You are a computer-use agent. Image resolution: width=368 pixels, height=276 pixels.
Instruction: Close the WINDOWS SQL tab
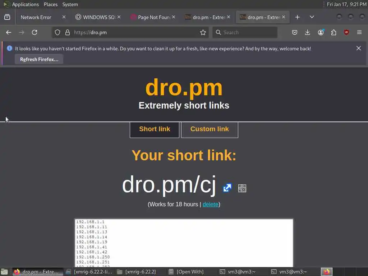[x=119, y=17]
